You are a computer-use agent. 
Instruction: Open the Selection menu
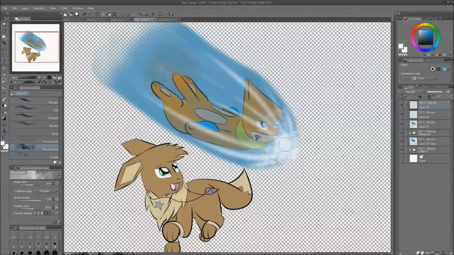click(x=39, y=8)
